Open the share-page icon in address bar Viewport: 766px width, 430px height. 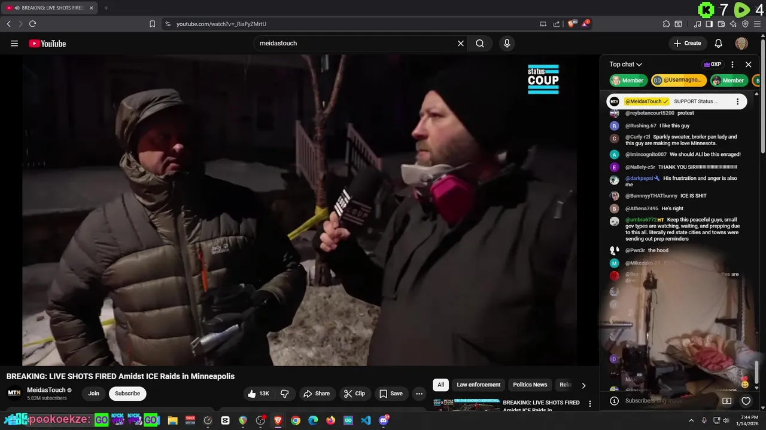pos(557,24)
